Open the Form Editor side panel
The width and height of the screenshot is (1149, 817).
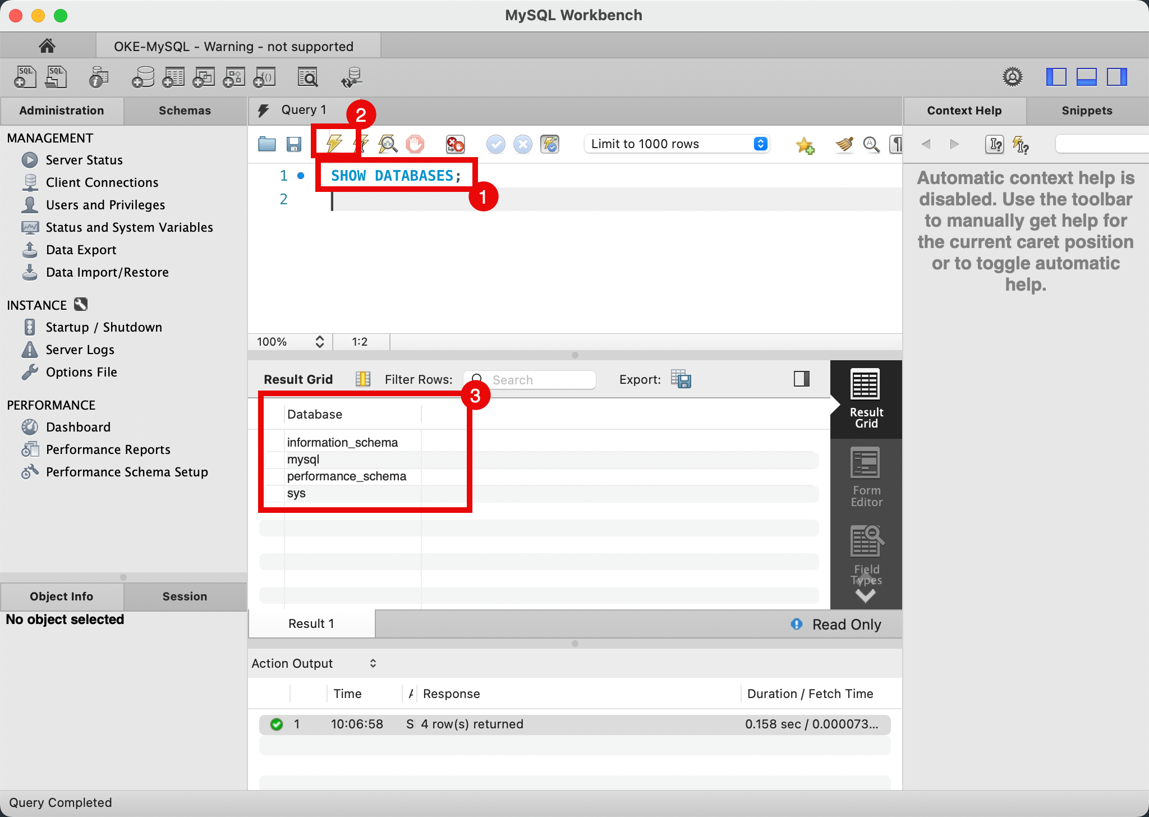coord(866,478)
